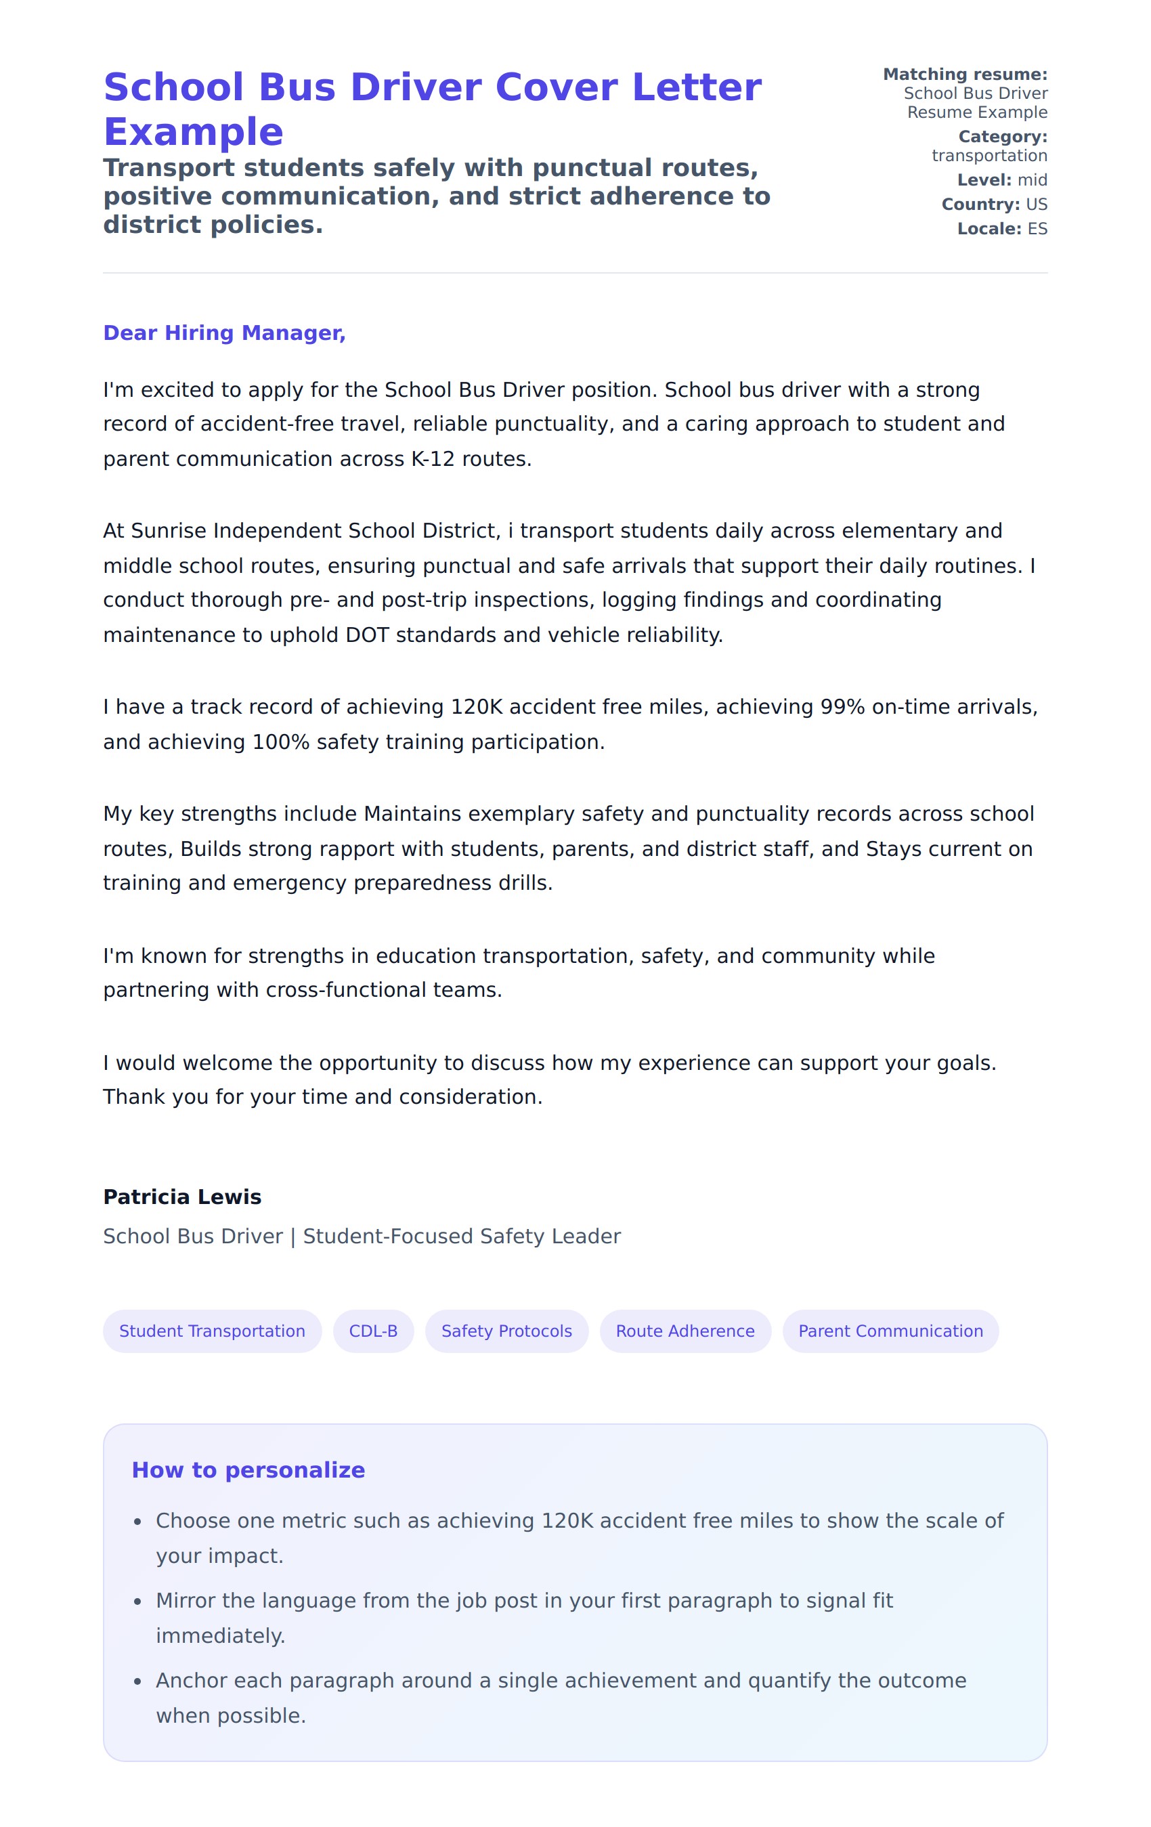Click the School Bus Driver Cover Letter Example title
This screenshot has width=1151, height=1827.
(432, 108)
